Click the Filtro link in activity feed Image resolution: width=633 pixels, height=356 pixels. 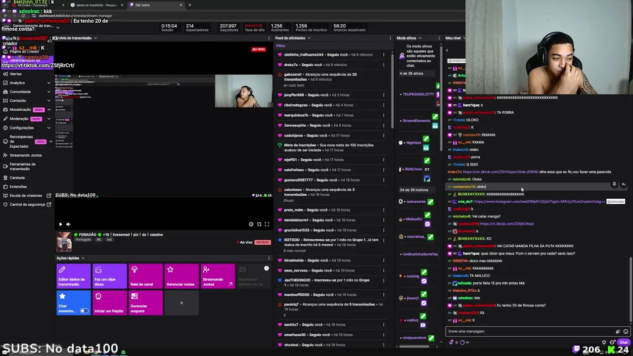tap(280, 46)
